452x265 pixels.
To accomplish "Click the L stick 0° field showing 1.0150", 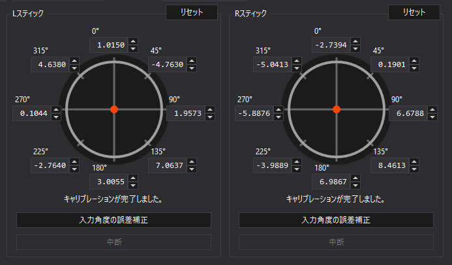I will 109,45.
